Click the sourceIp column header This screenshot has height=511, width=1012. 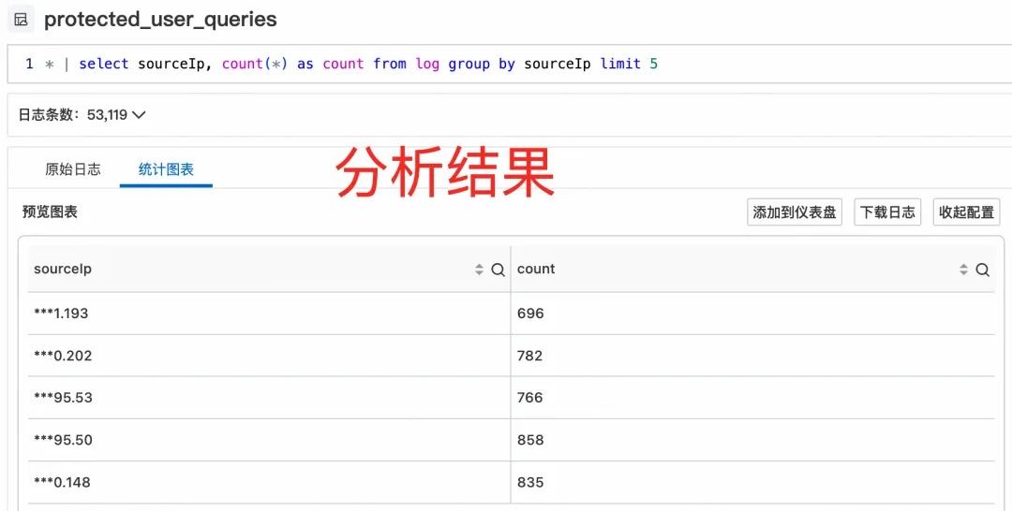[63, 270]
